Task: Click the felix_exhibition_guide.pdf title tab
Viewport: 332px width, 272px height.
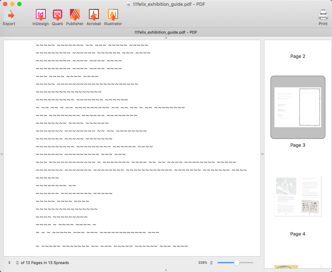Action: click(x=166, y=32)
